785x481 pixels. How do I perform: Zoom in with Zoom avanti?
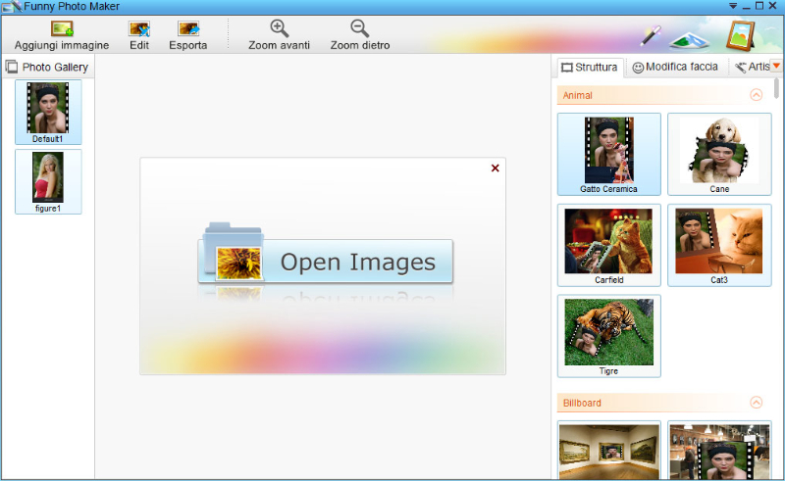click(279, 29)
